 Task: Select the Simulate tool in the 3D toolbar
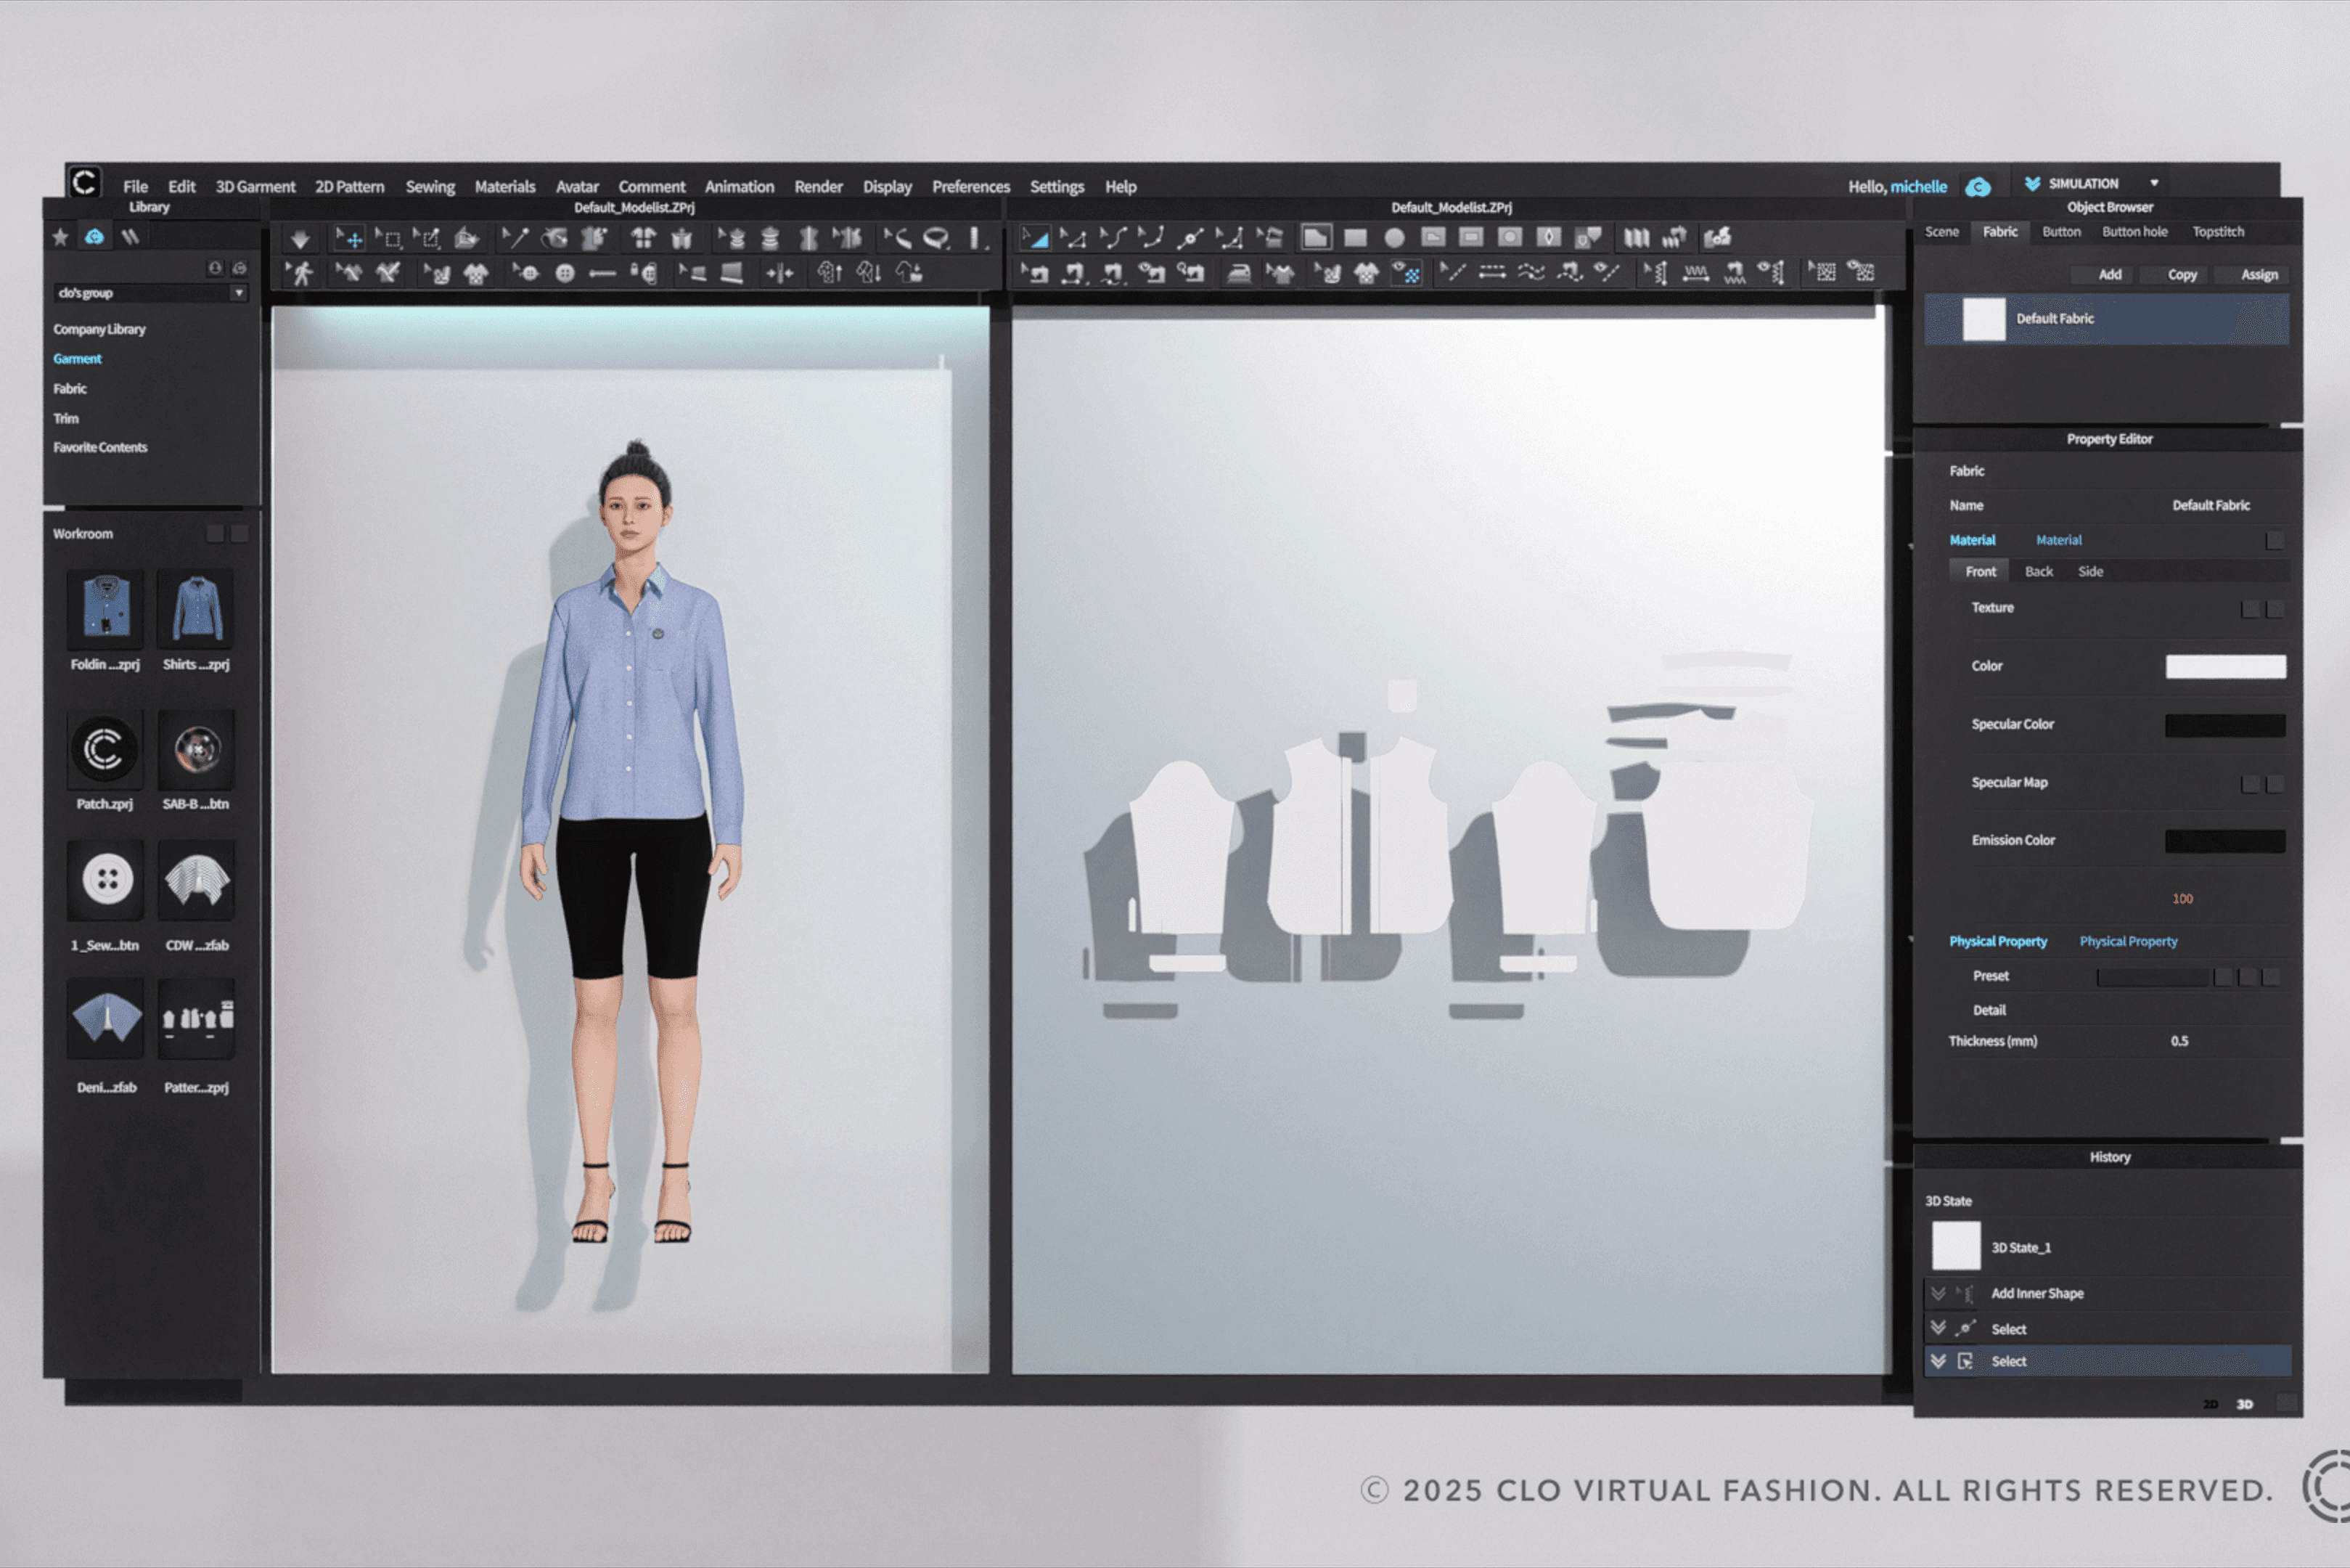(300, 238)
